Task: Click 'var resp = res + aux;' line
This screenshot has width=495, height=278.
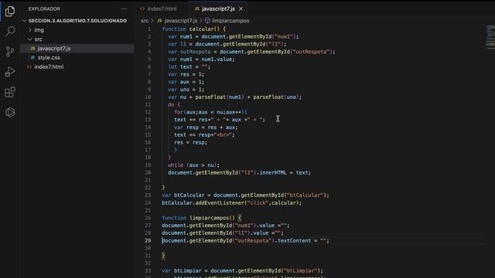Action: pos(206,127)
